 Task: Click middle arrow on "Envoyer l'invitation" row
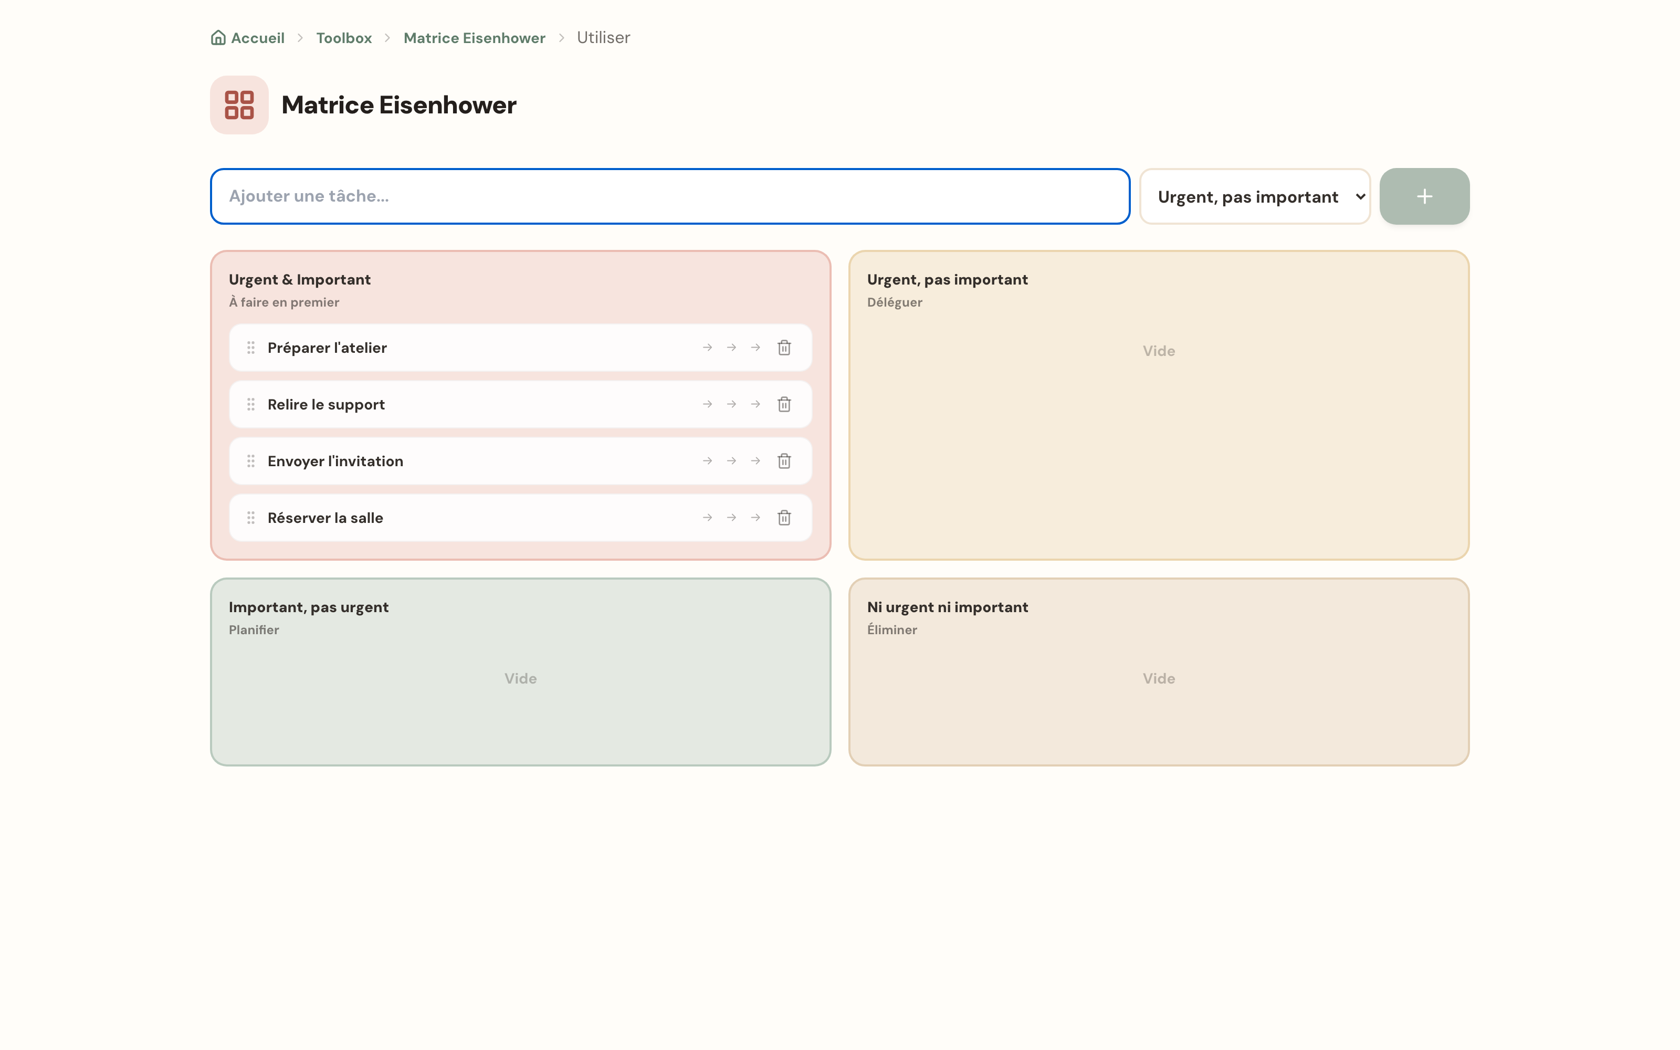click(731, 461)
